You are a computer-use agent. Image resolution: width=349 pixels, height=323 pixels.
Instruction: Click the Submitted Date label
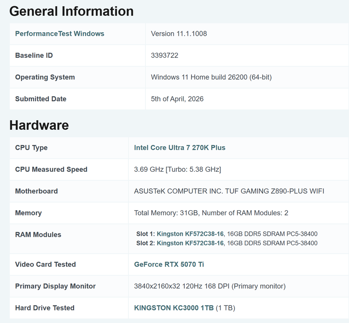(41, 99)
